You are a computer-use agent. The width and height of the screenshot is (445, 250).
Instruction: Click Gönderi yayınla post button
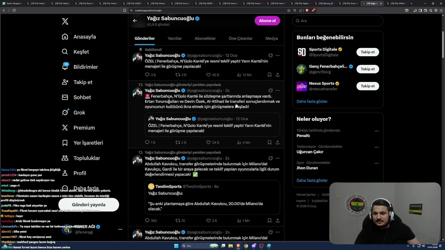pos(89,205)
